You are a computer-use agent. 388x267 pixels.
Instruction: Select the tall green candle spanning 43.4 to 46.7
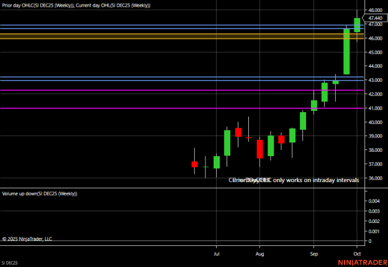coord(346,51)
